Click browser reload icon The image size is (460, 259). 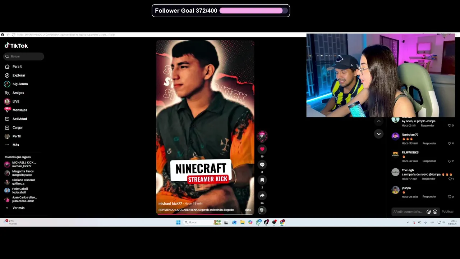tap(13, 35)
